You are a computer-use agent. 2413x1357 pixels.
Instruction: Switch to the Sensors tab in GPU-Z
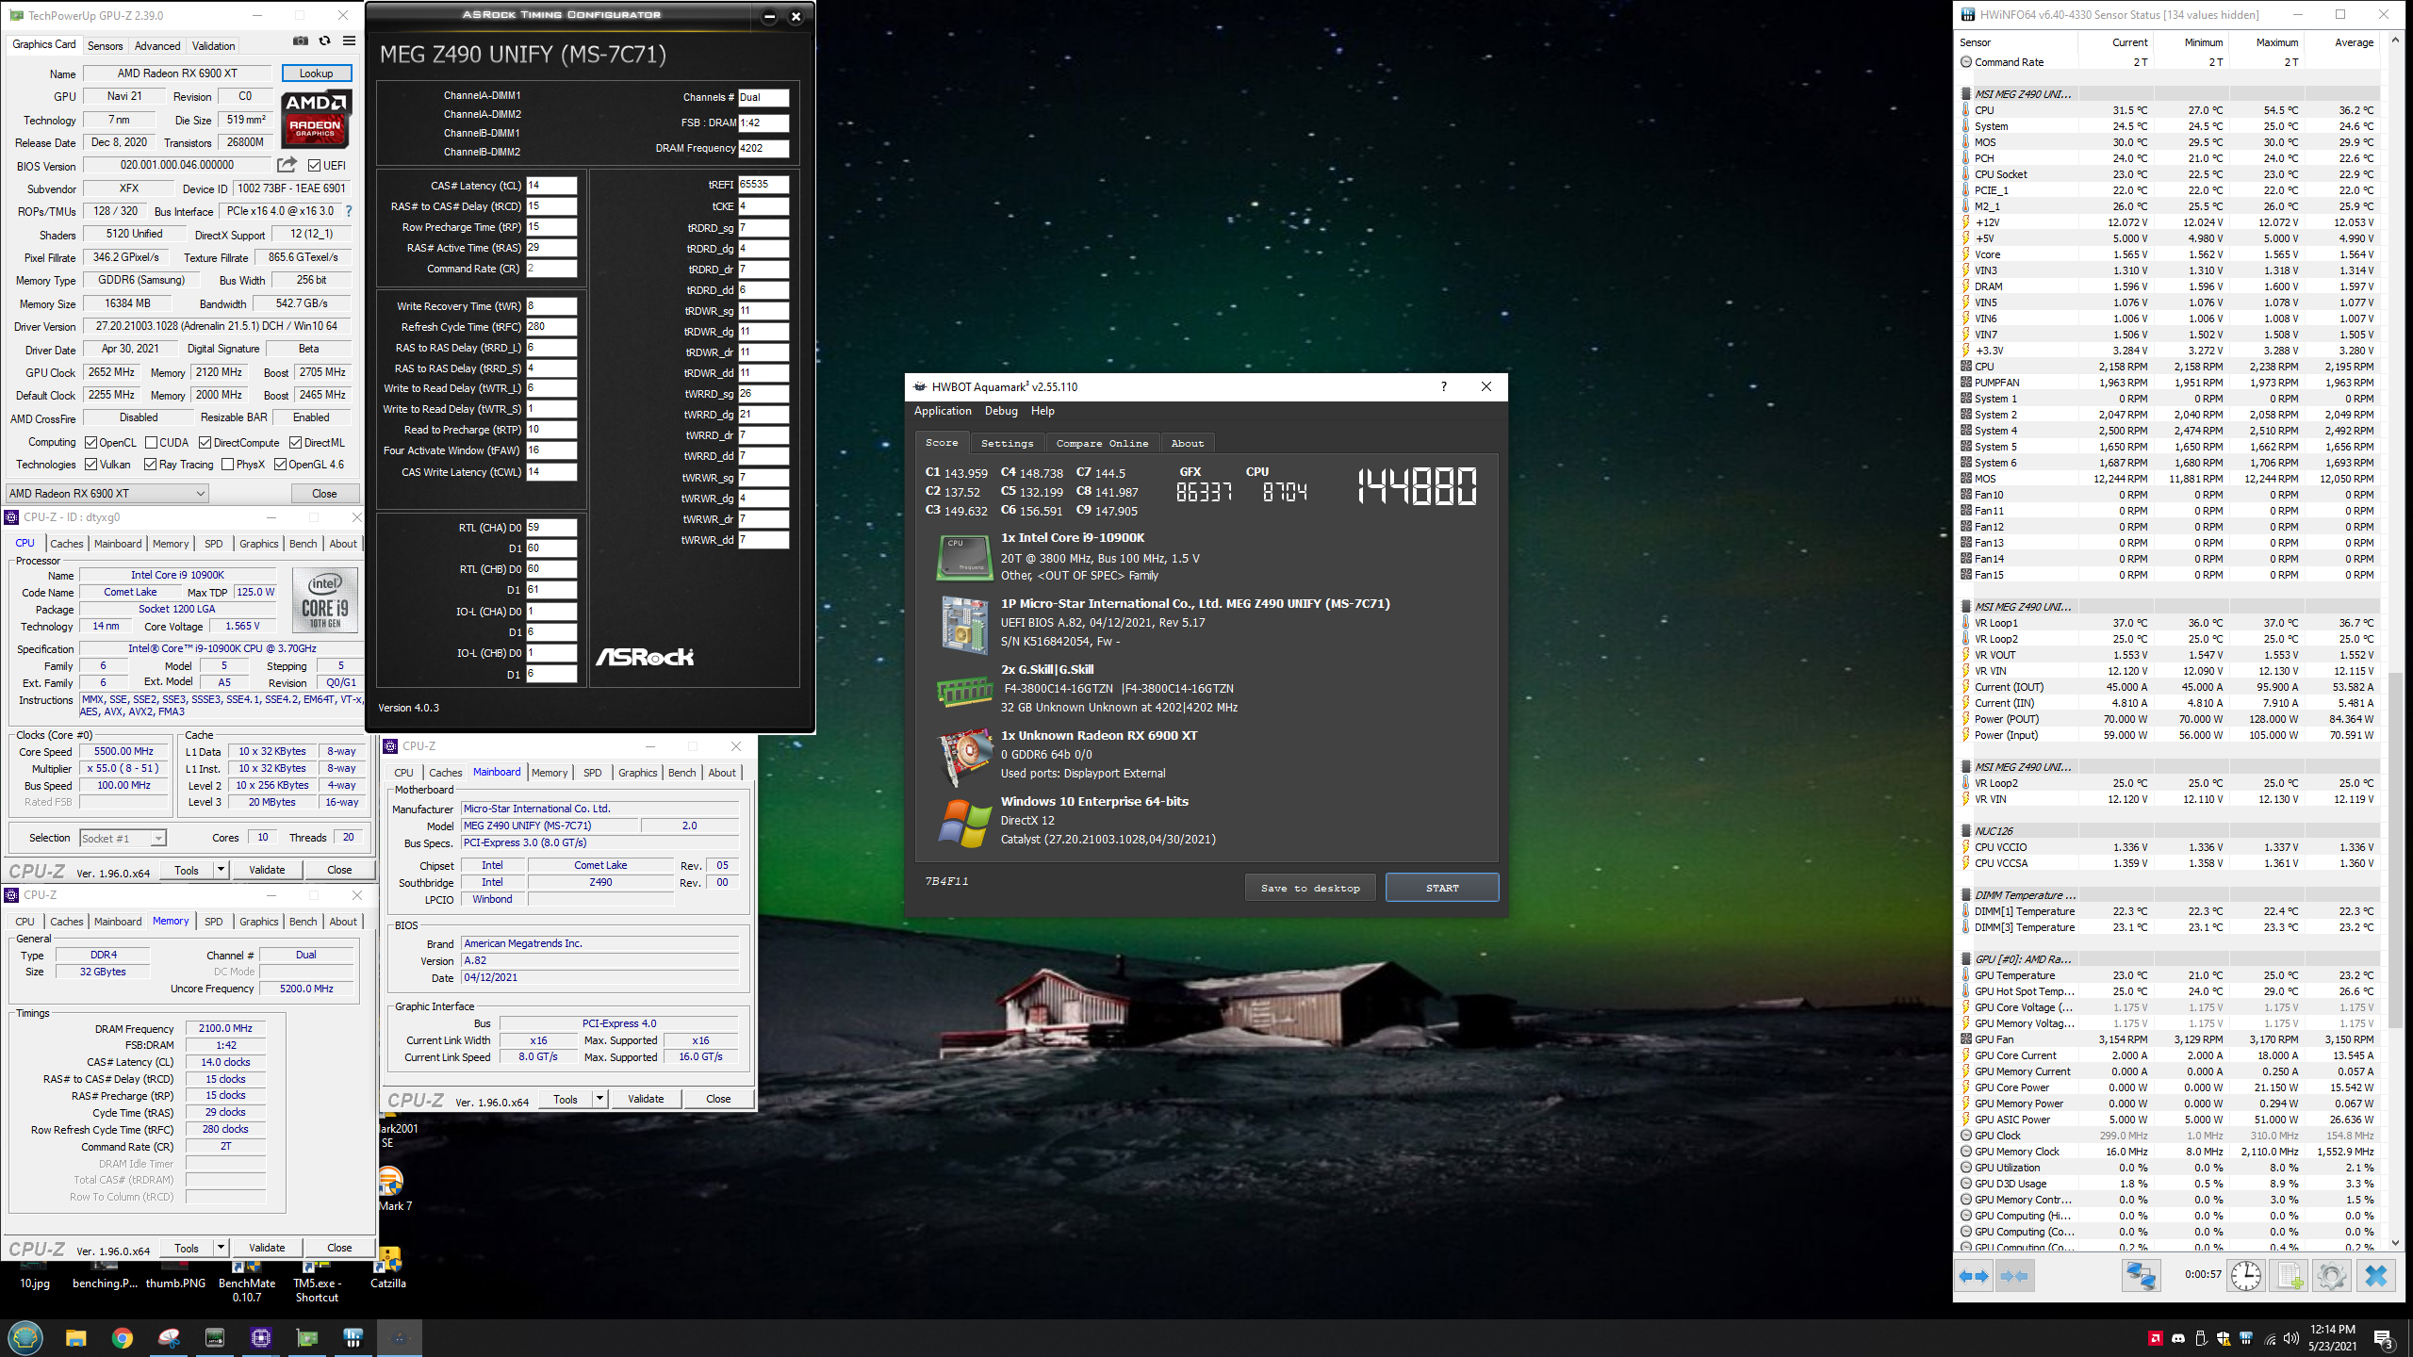[x=105, y=45]
